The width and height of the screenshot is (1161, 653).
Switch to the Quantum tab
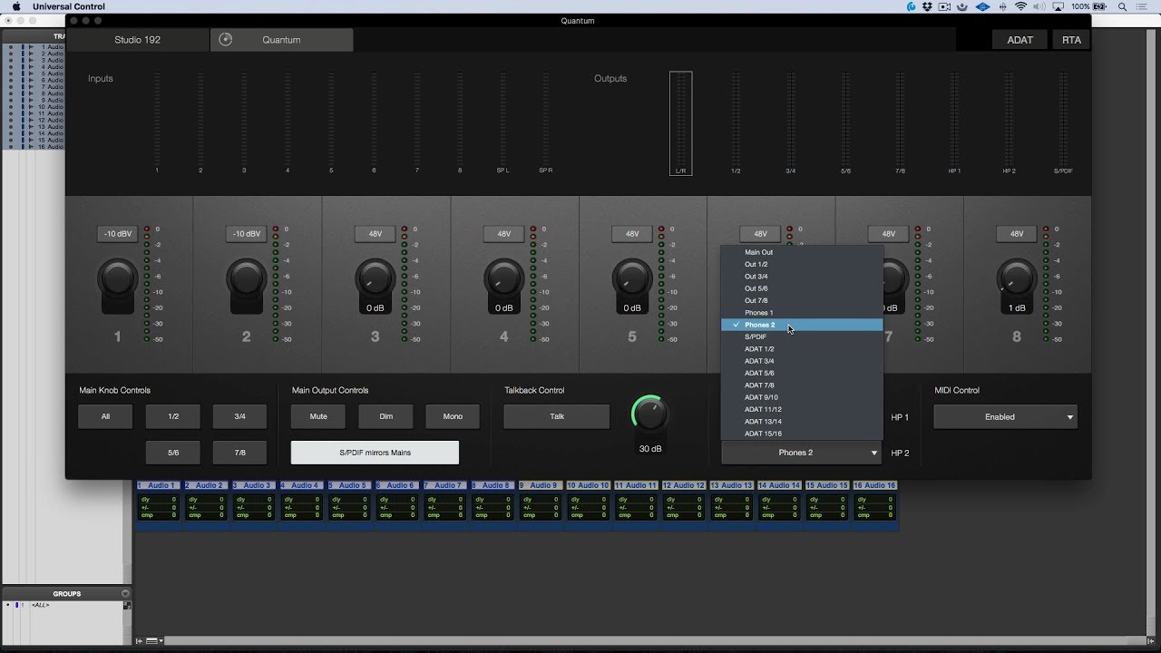pyautogui.click(x=282, y=40)
